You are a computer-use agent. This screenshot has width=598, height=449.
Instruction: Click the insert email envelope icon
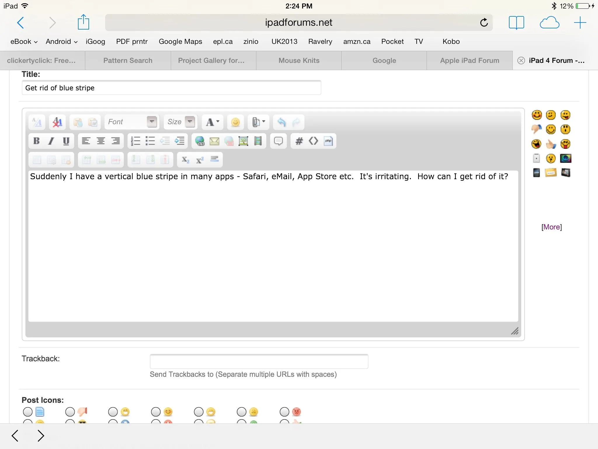coord(214,141)
